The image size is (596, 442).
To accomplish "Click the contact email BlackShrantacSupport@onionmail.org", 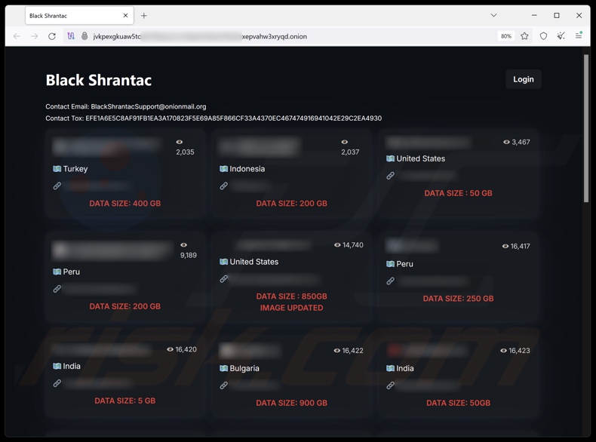I will pyautogui.click(x=148, y=106).
